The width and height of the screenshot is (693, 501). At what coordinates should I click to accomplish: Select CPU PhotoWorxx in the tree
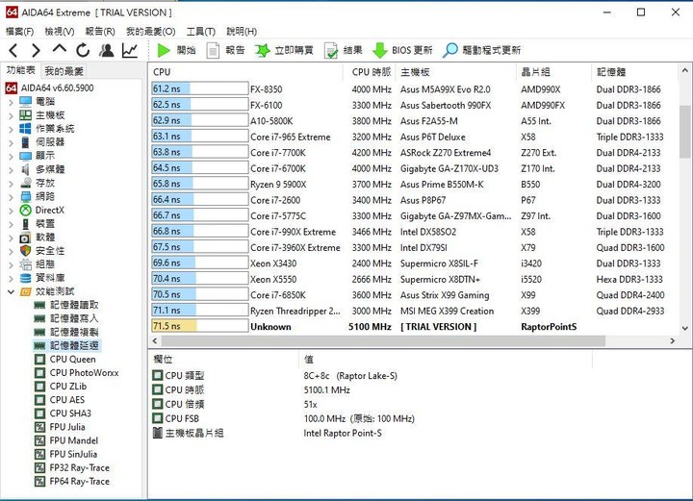coord(84,373)
